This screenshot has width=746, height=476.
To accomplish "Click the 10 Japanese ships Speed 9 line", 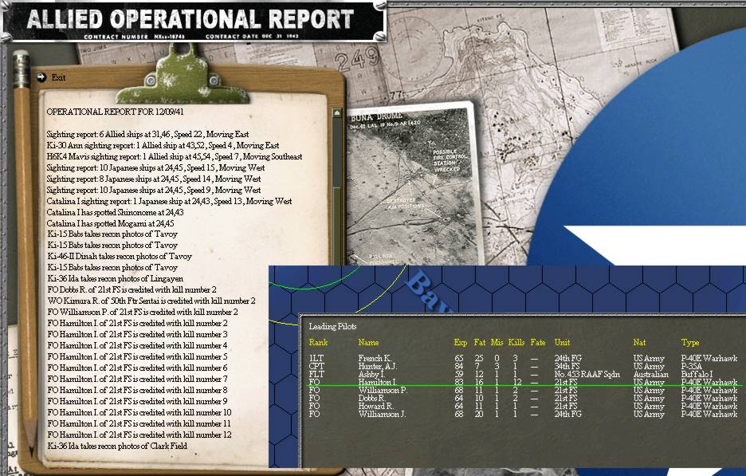I will [154, 190].
